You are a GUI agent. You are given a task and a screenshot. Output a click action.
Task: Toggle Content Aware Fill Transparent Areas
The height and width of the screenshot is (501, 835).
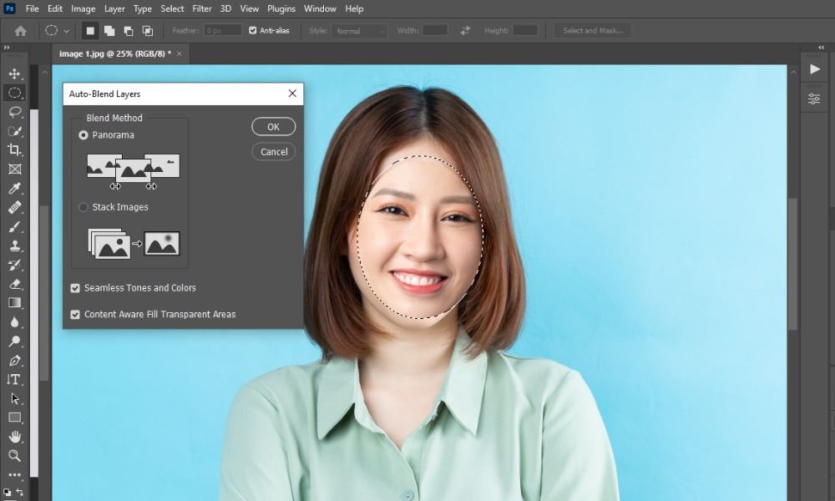[x=75, y=315]
